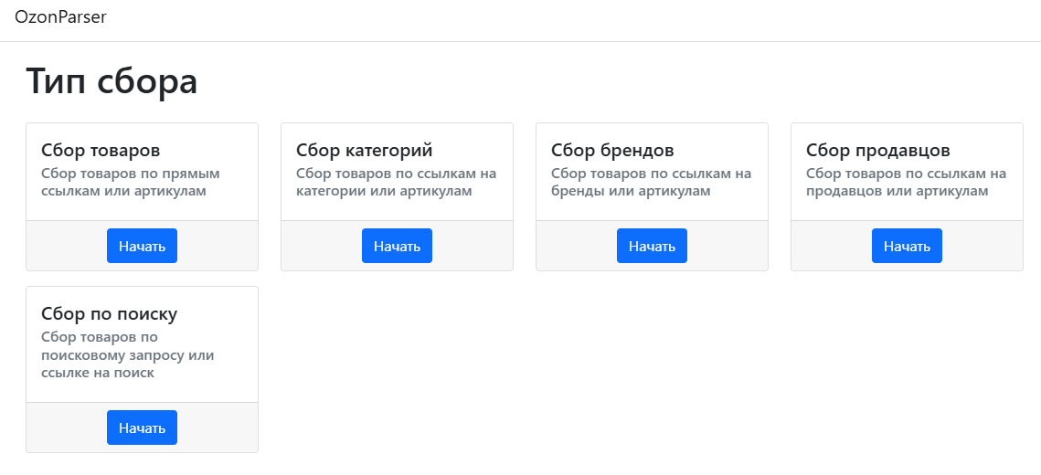Click the description mentioning прямым ссылкам

pos(131,182)
